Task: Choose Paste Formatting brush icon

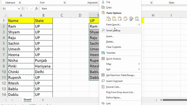Action: pyautogui.click(x=131, y=19)
